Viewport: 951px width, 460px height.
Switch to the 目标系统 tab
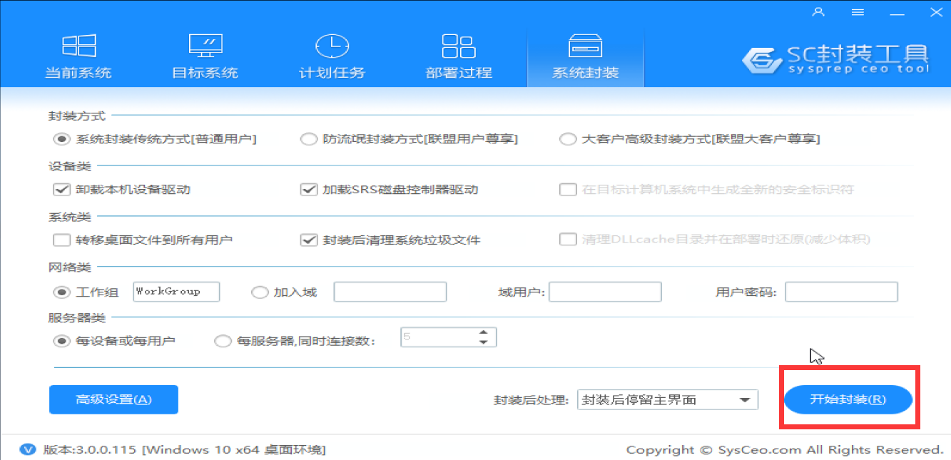point(205,57)
